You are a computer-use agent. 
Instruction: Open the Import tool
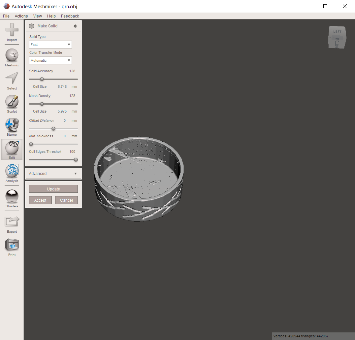(x=12, y=32)
